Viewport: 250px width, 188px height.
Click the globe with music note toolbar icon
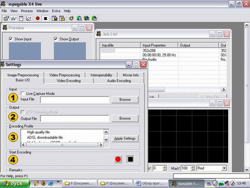[x=94, y=19]
